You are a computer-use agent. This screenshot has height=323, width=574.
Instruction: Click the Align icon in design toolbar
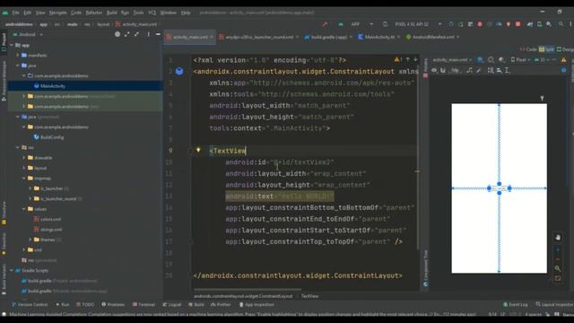pos(499,70)
